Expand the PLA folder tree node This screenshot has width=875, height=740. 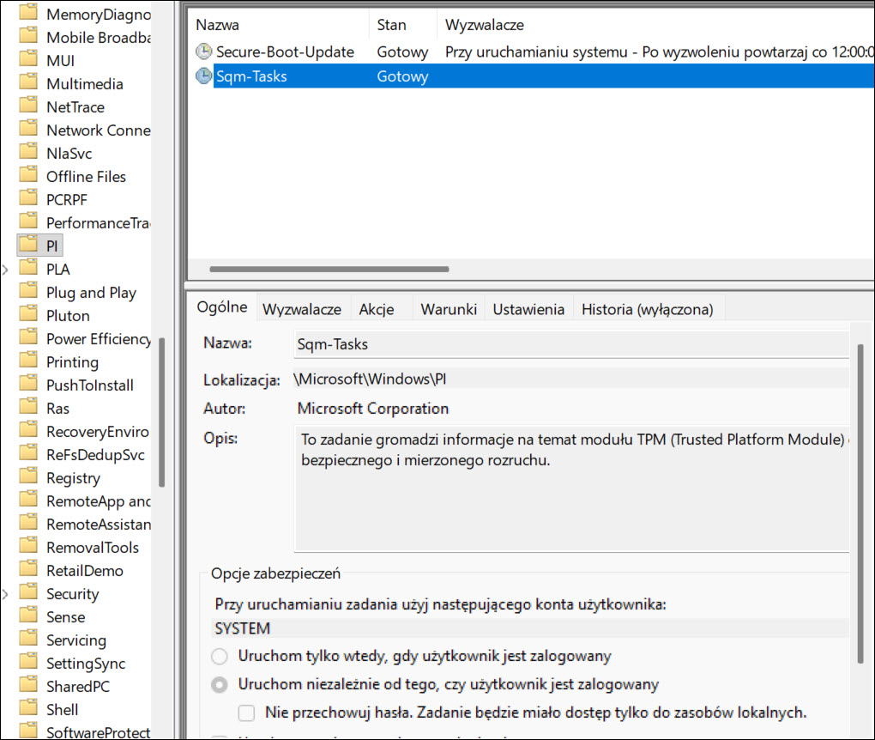tap(7, 270)
